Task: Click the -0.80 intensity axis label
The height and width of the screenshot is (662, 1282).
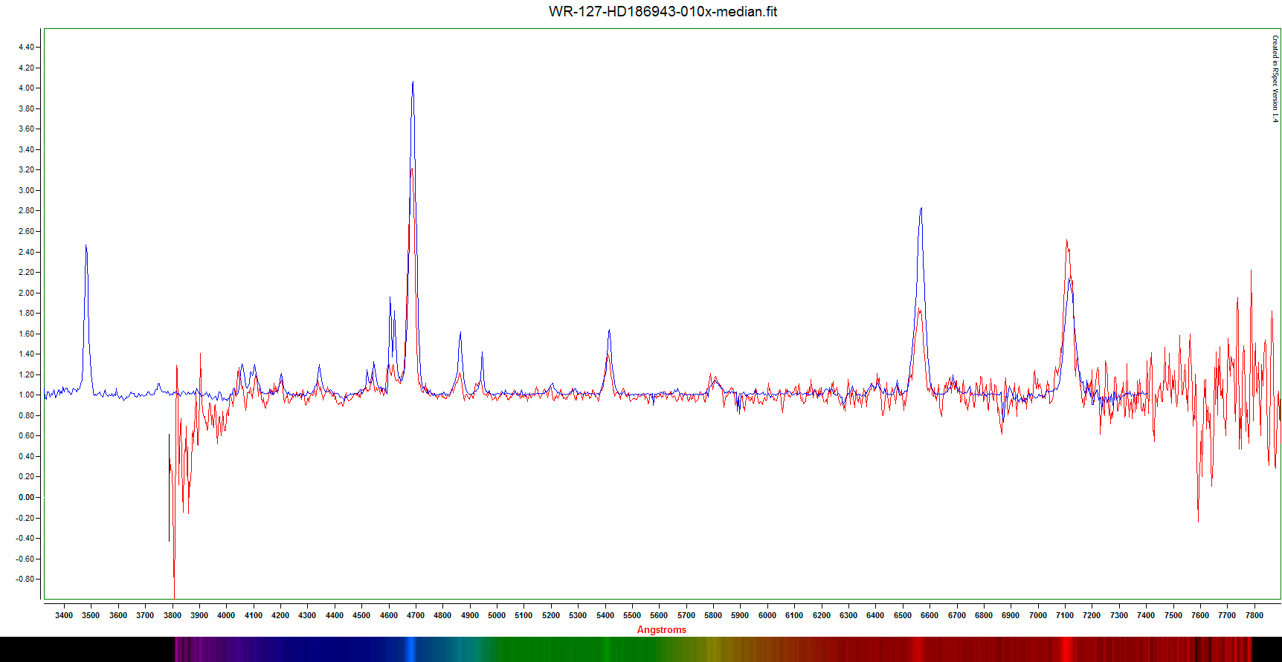Action: pyautogui.click(x=25, y=579)
